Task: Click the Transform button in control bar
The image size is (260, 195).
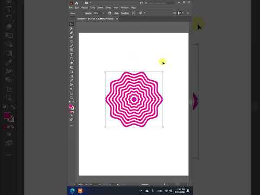Action: click(125, 13)
